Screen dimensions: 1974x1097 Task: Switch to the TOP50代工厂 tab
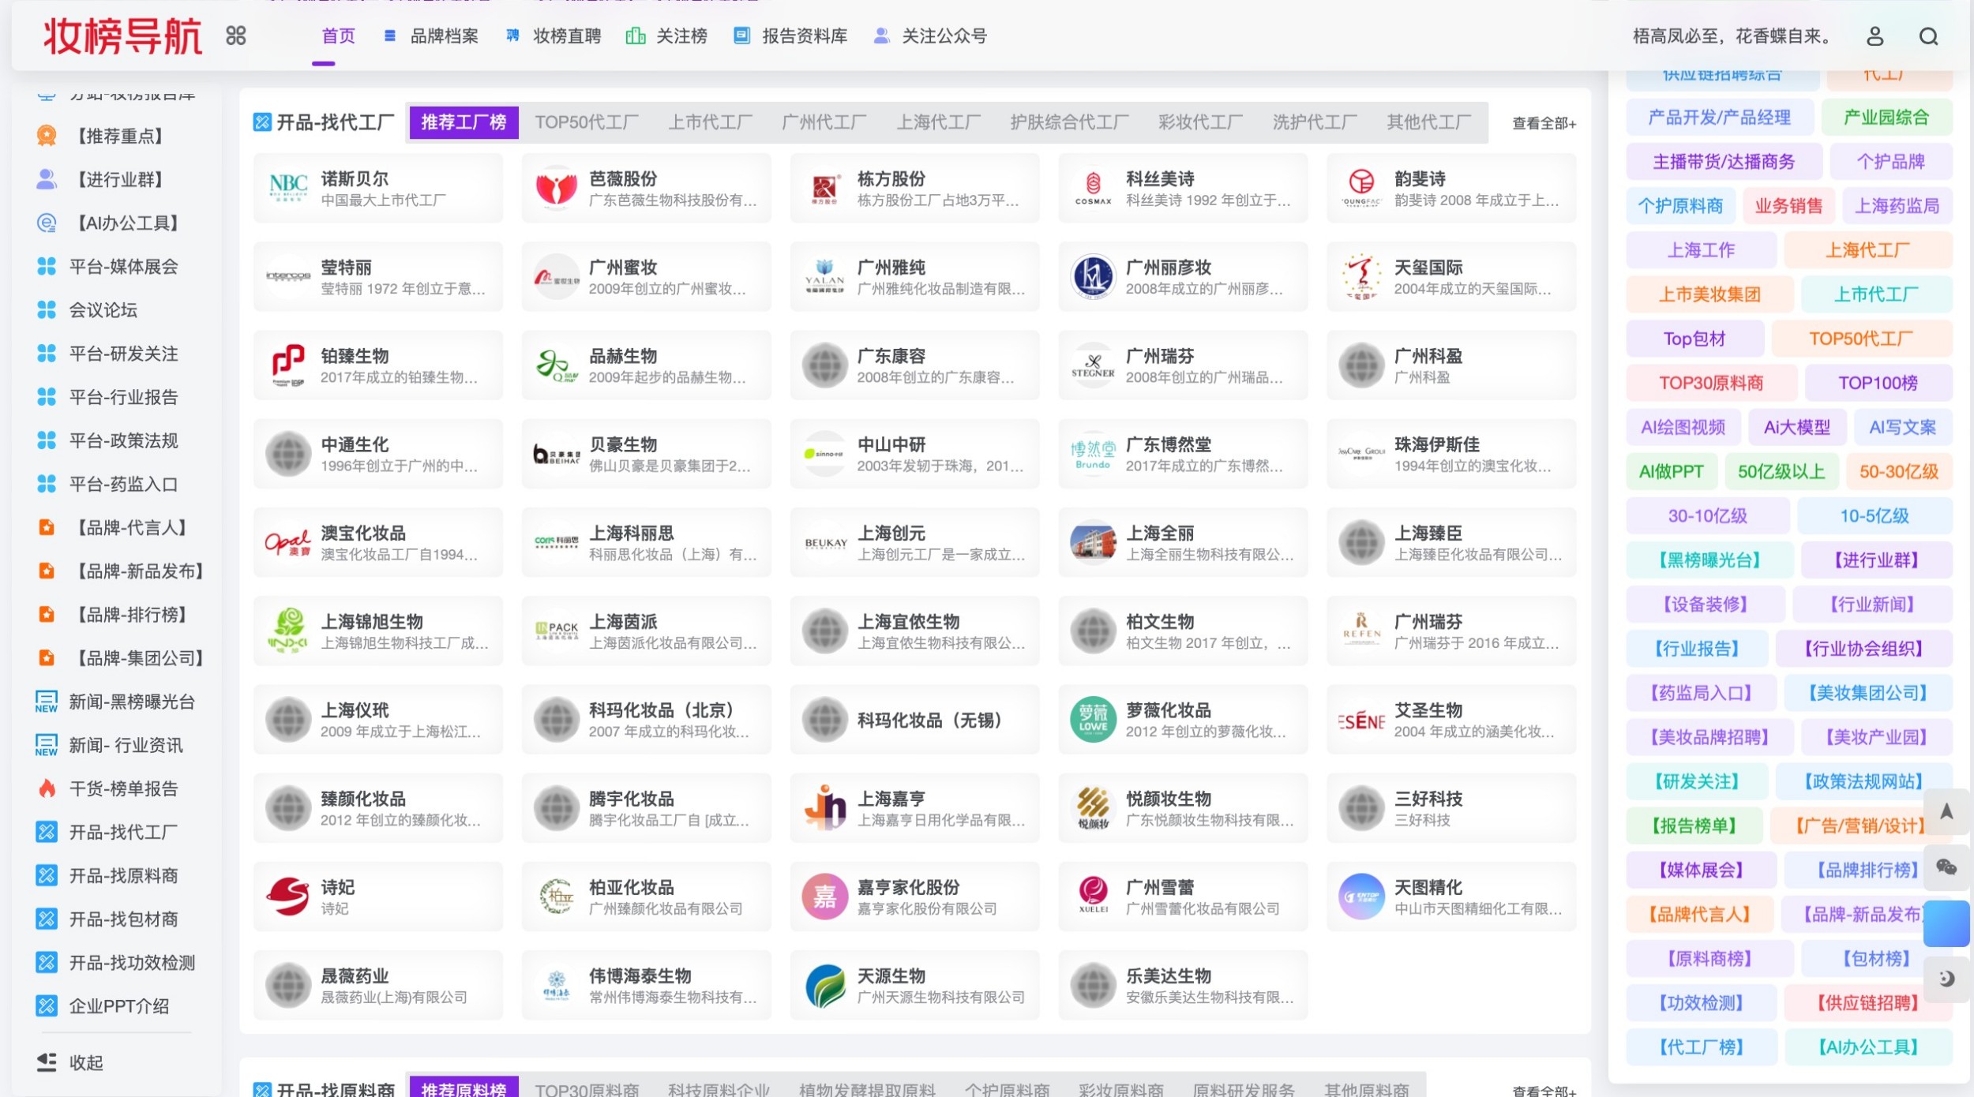pos(586,122)
